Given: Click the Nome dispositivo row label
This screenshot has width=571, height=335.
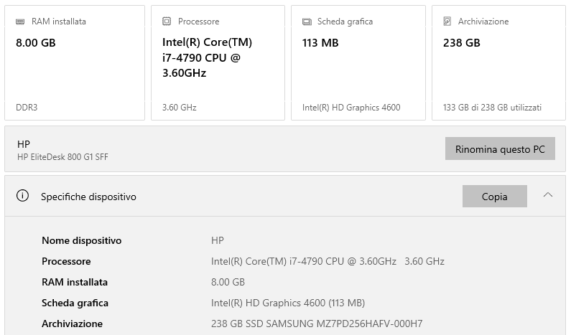Looking at the screenshot, I should point(82,240).
